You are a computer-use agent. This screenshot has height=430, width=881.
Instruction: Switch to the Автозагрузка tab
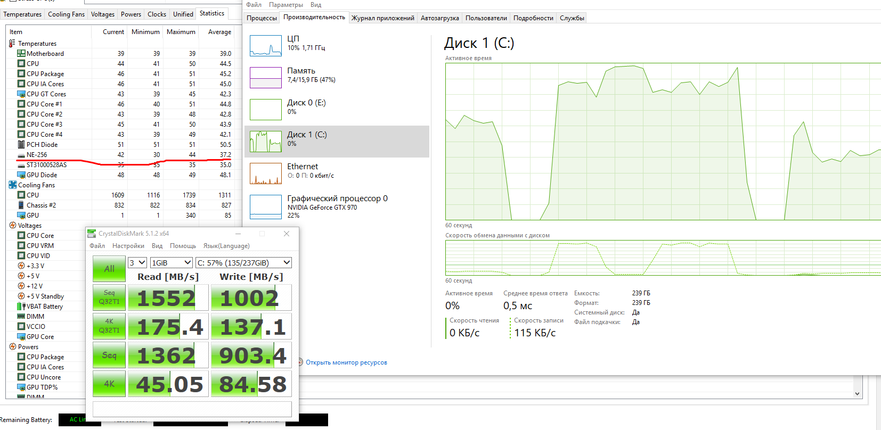[x=439, y=18]
